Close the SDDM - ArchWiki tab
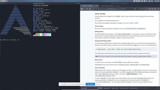This screenshot has height=90, width=160. (97, 6)
